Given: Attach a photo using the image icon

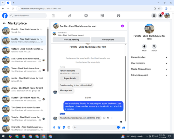Looking at the screenshot, I should 59,128.
